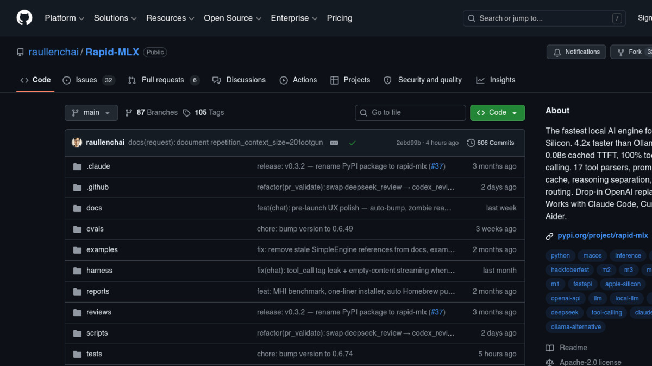
Task: Open commit hash 2ebd99b
Action: (409, 143)
